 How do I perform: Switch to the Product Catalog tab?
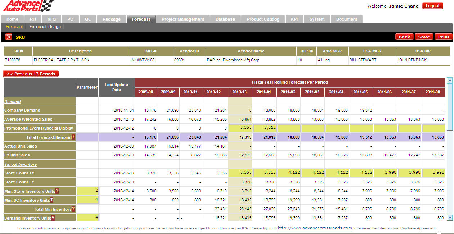[x=263, y=19]
